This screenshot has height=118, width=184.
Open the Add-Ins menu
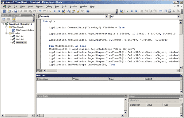(73, 6)
